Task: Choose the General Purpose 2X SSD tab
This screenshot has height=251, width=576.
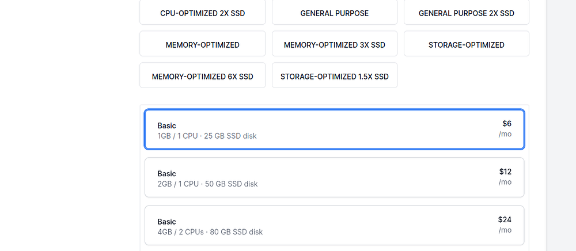Action: click(466, 13)
